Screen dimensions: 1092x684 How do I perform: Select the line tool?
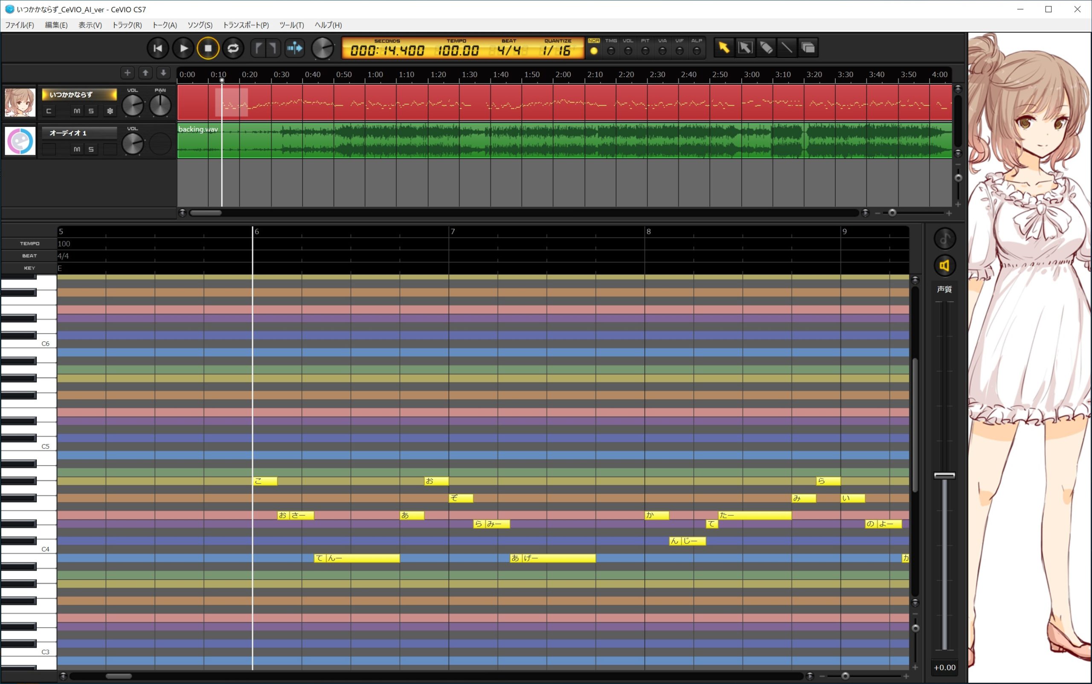[x=787, y=47]
